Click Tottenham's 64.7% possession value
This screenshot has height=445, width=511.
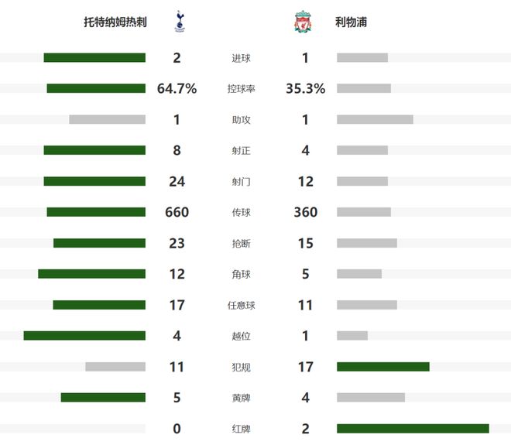point(177,89)
